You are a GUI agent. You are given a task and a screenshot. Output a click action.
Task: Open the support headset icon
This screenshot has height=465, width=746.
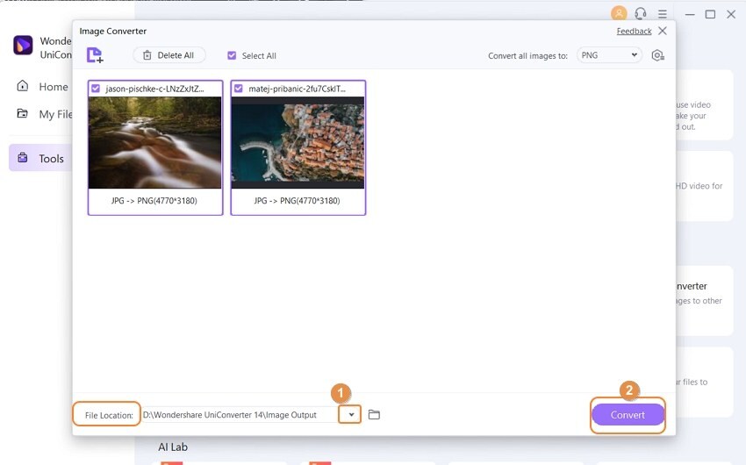[641, 14]
